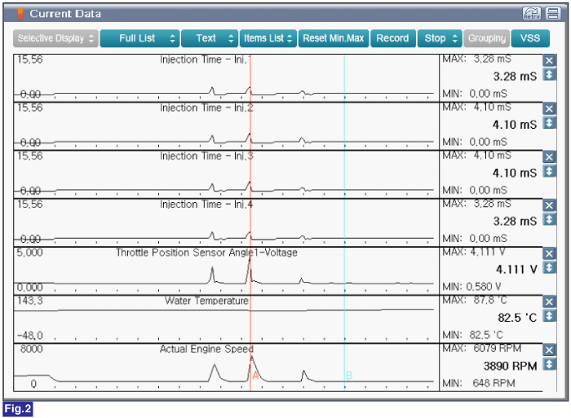The image size is (571, 418).
Task: Click the scale arrows icon for Inj.3
Action: 549,171
